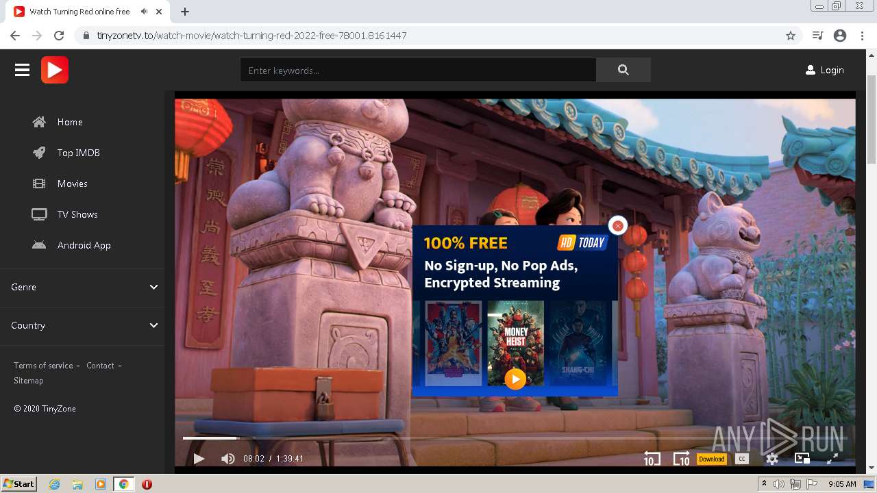Open a new browser tab
This screenshot has width=877, height=493.
(185, 12)
